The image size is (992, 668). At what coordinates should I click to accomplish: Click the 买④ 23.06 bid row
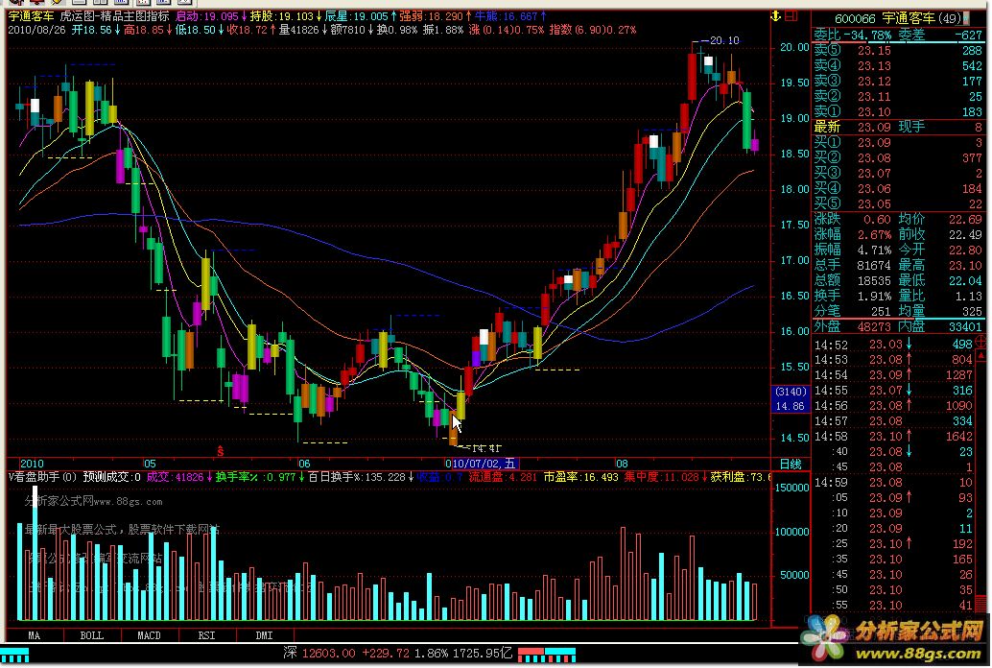click(x=898, y=188)
